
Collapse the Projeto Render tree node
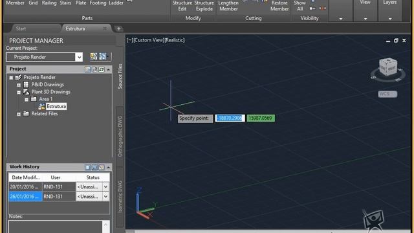11,78
